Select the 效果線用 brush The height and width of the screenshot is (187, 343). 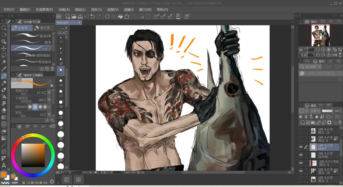coord(31,61)
